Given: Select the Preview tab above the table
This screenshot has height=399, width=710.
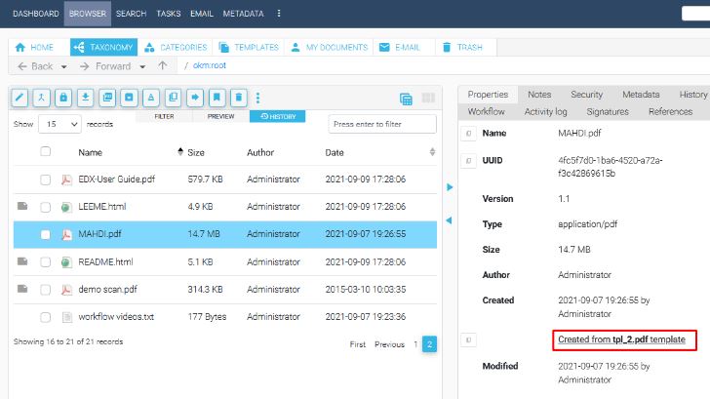Looking at the screenshot, I should [x=220, y=116].
